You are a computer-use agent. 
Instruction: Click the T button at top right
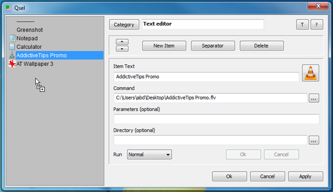click(302, 25)
